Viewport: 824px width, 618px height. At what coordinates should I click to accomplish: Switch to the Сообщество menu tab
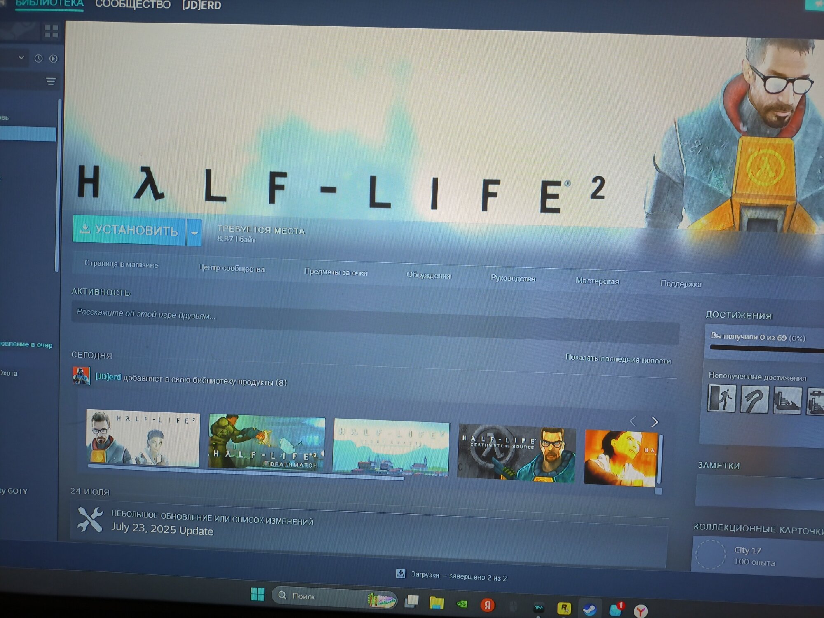point(133,5)
